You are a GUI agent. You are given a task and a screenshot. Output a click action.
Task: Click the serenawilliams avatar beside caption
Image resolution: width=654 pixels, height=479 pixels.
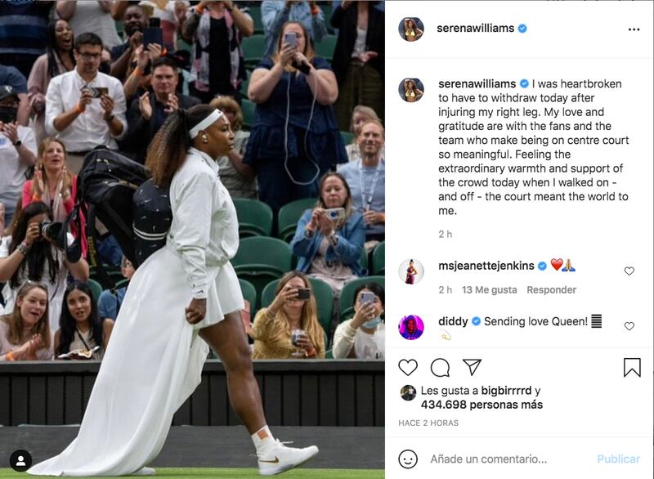411,90
